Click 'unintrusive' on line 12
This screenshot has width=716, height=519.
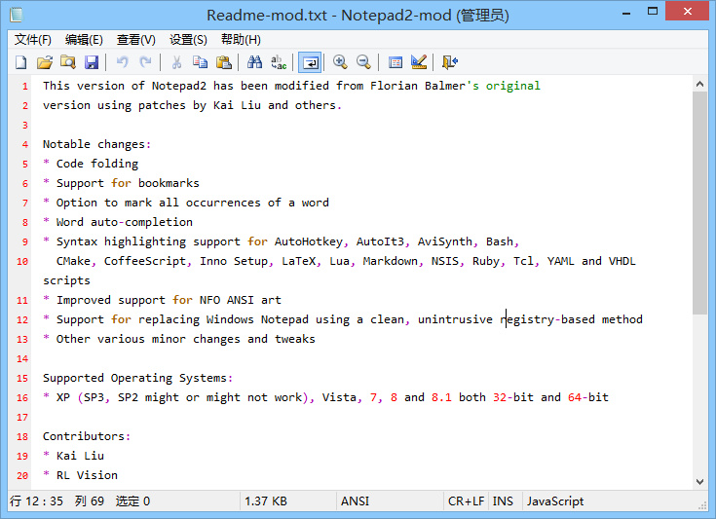click(x=455, y=319)
